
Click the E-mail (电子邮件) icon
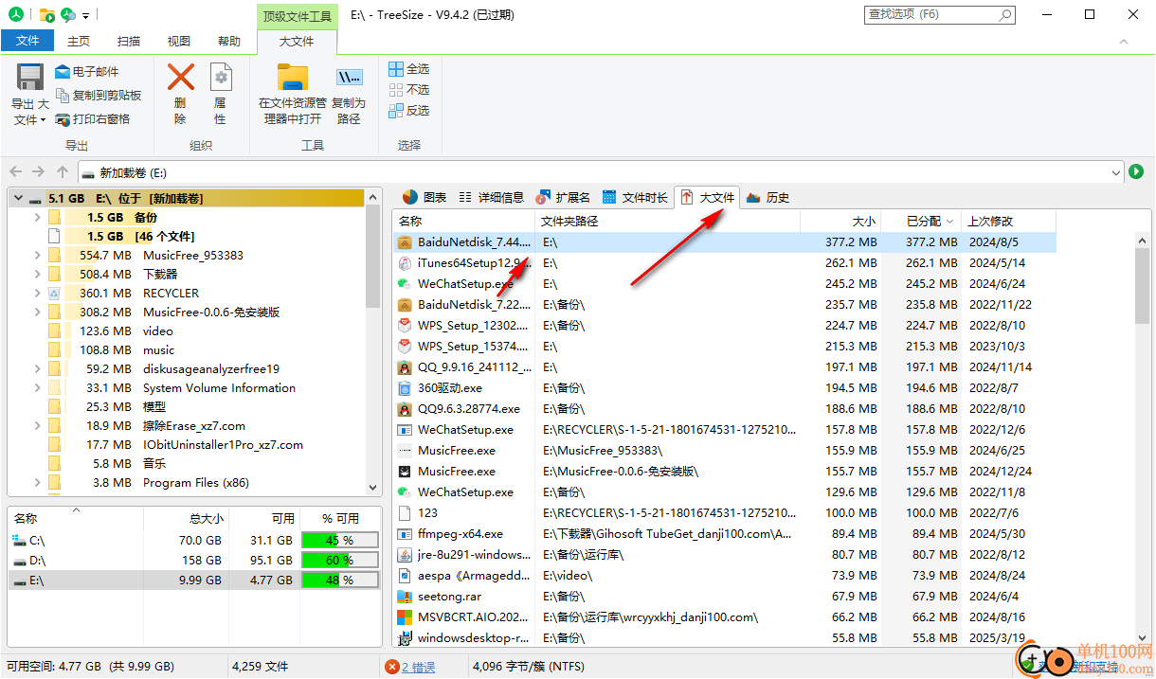click(63, 71)
